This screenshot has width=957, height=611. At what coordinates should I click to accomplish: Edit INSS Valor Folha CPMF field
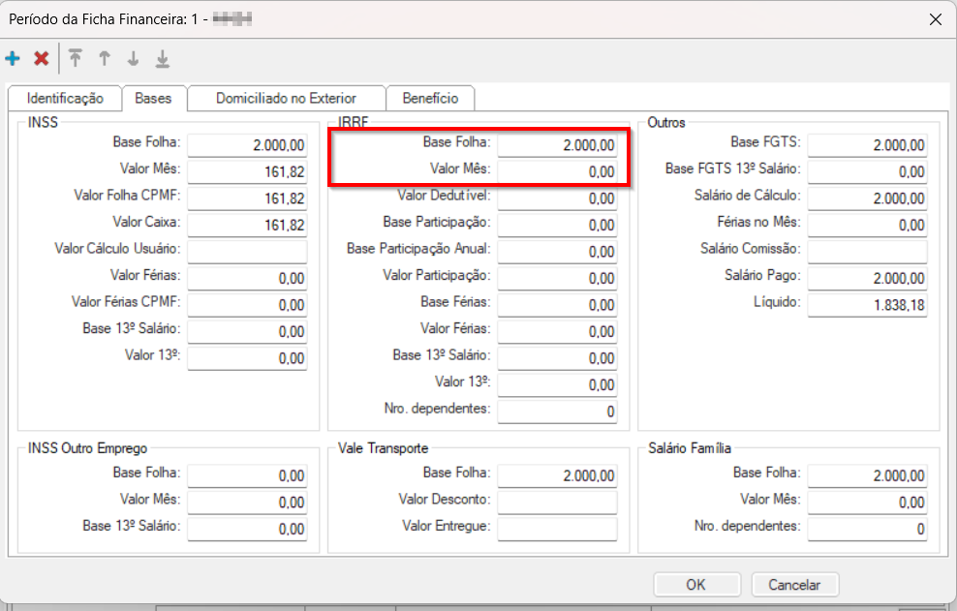click(x=247, y=199)
